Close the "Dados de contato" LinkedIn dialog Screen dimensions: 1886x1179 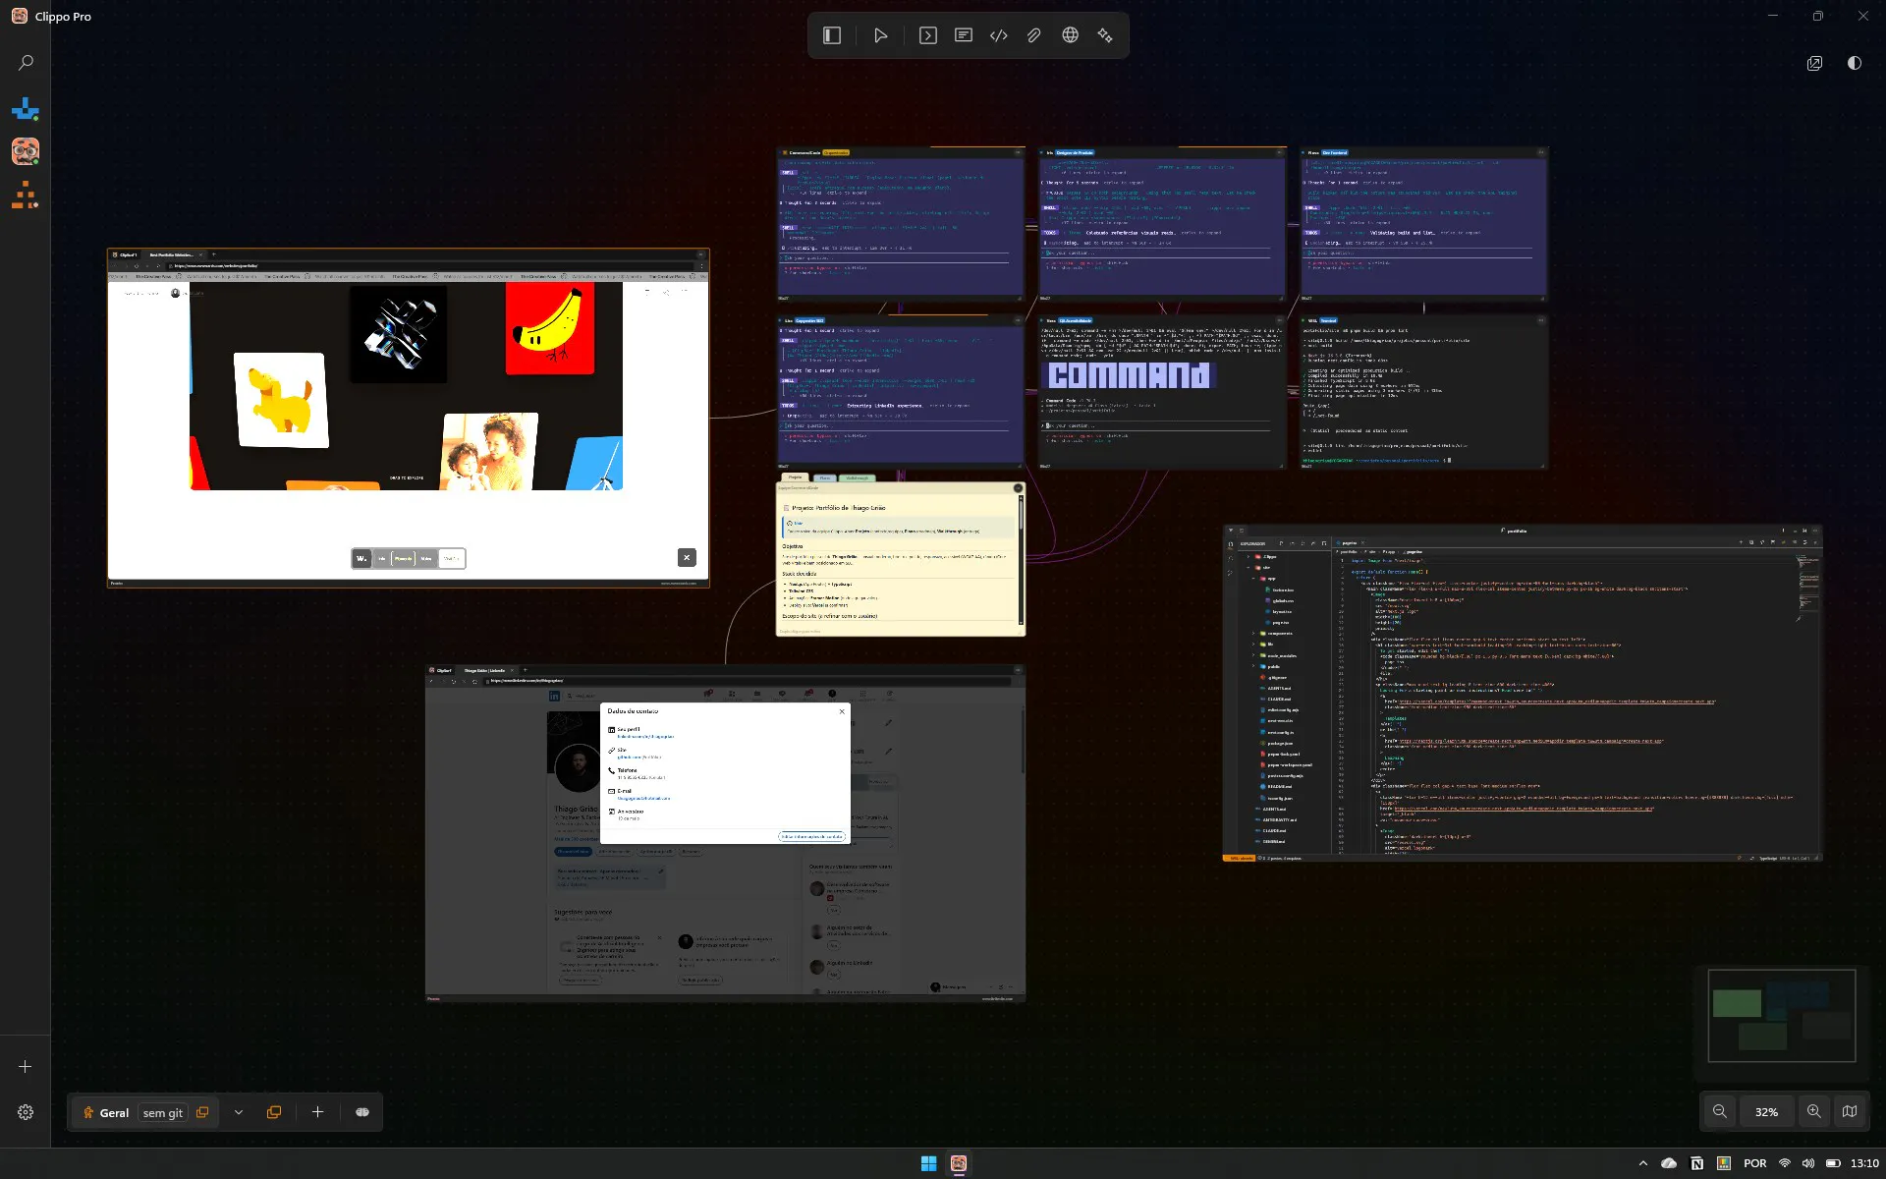coord(842,711)
